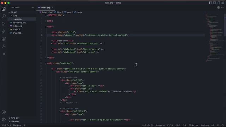Click meta in the breadcrumb
This screenshot has height=127, width=226.
pos(79,12)
